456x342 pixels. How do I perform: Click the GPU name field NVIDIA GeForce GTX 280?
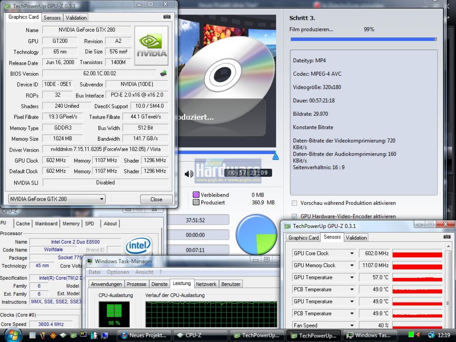(x=87, y=30)
